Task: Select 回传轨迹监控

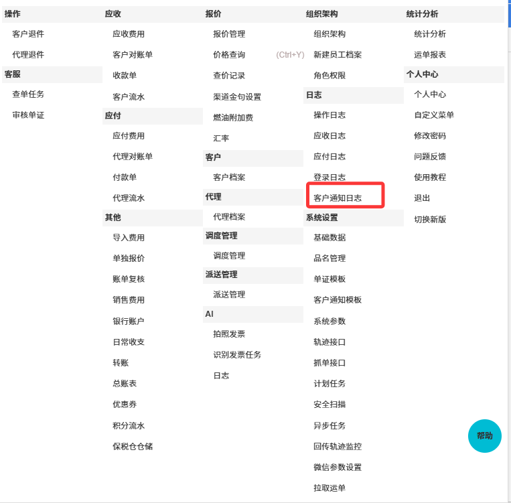Action: (x=338, y=447)
